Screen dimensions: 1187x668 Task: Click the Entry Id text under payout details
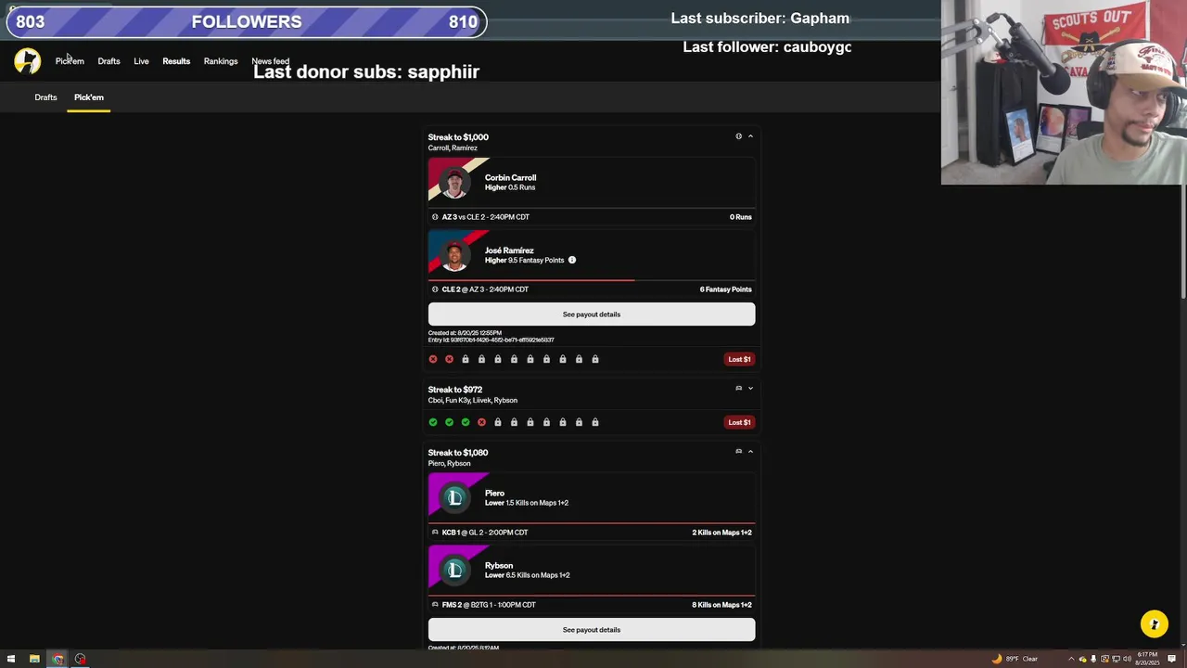coord(491,340)
